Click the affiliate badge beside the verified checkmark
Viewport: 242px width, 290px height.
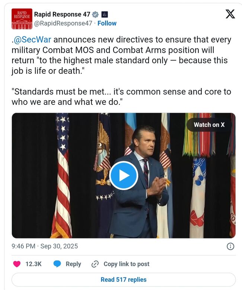click(105, 14)
